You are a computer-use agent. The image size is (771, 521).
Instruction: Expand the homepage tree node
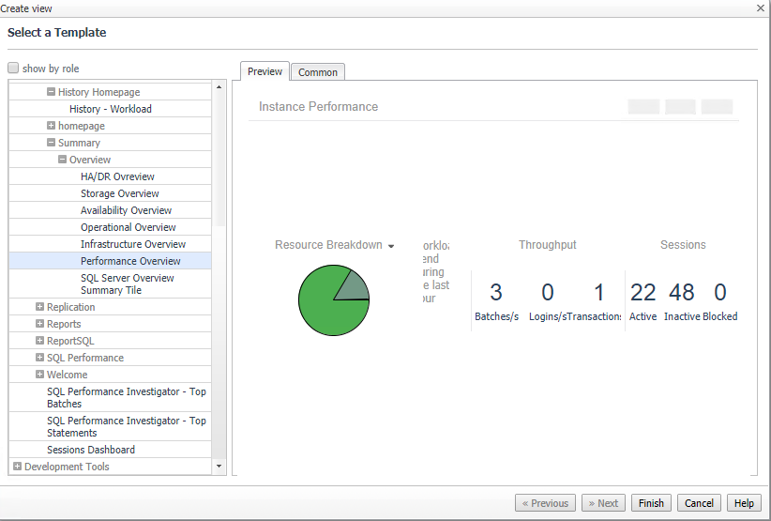(x=52, y=126)
